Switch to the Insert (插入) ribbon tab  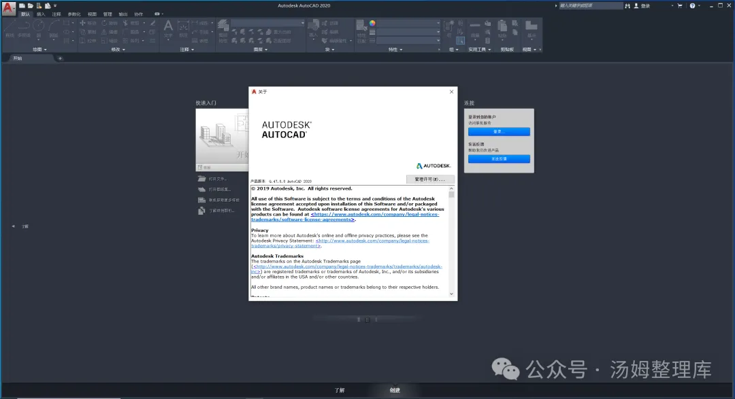[x=41, y=14]
